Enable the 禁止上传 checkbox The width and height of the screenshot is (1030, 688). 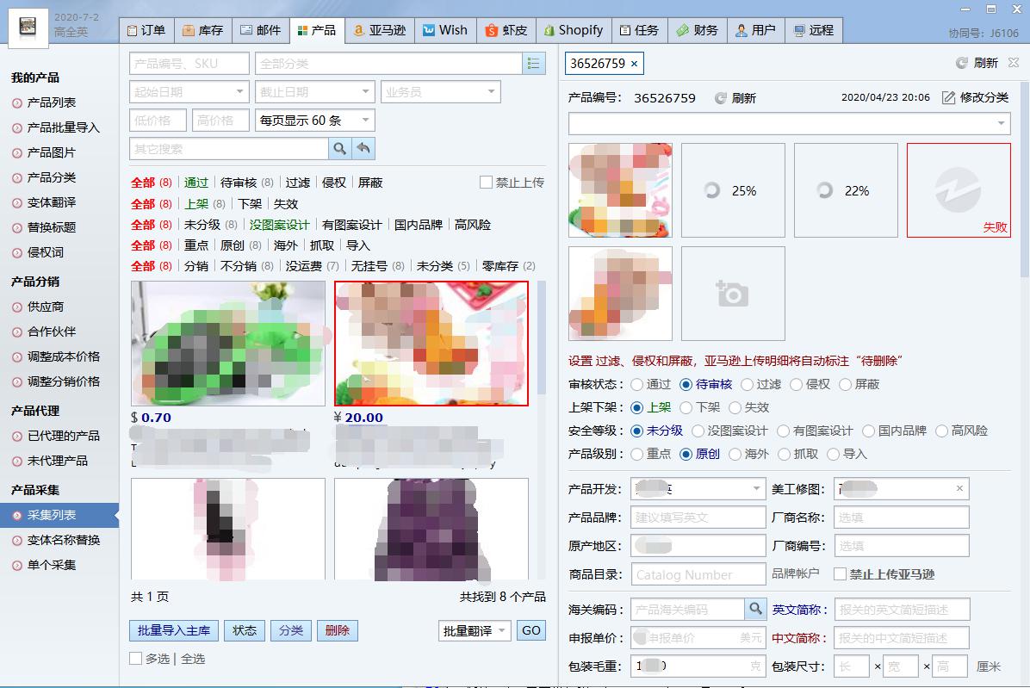(487, 183)
